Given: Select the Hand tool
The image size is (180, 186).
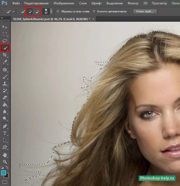Looking at the screenshot, I should (5, 155).
